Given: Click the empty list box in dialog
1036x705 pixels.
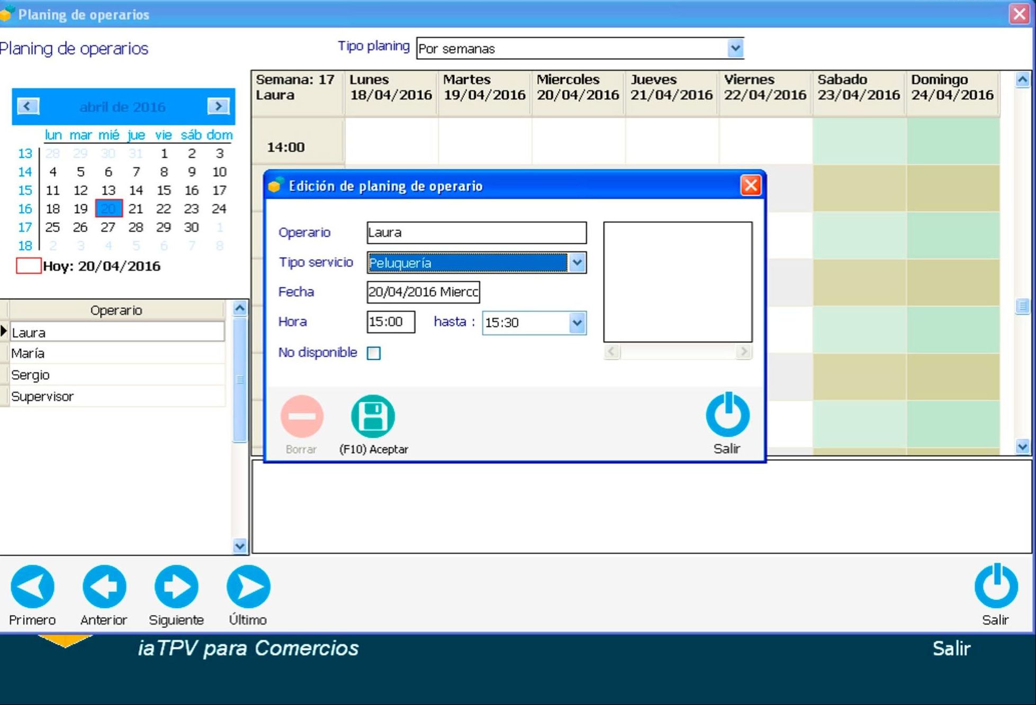Looking at the screenshot, I should 678,282.
